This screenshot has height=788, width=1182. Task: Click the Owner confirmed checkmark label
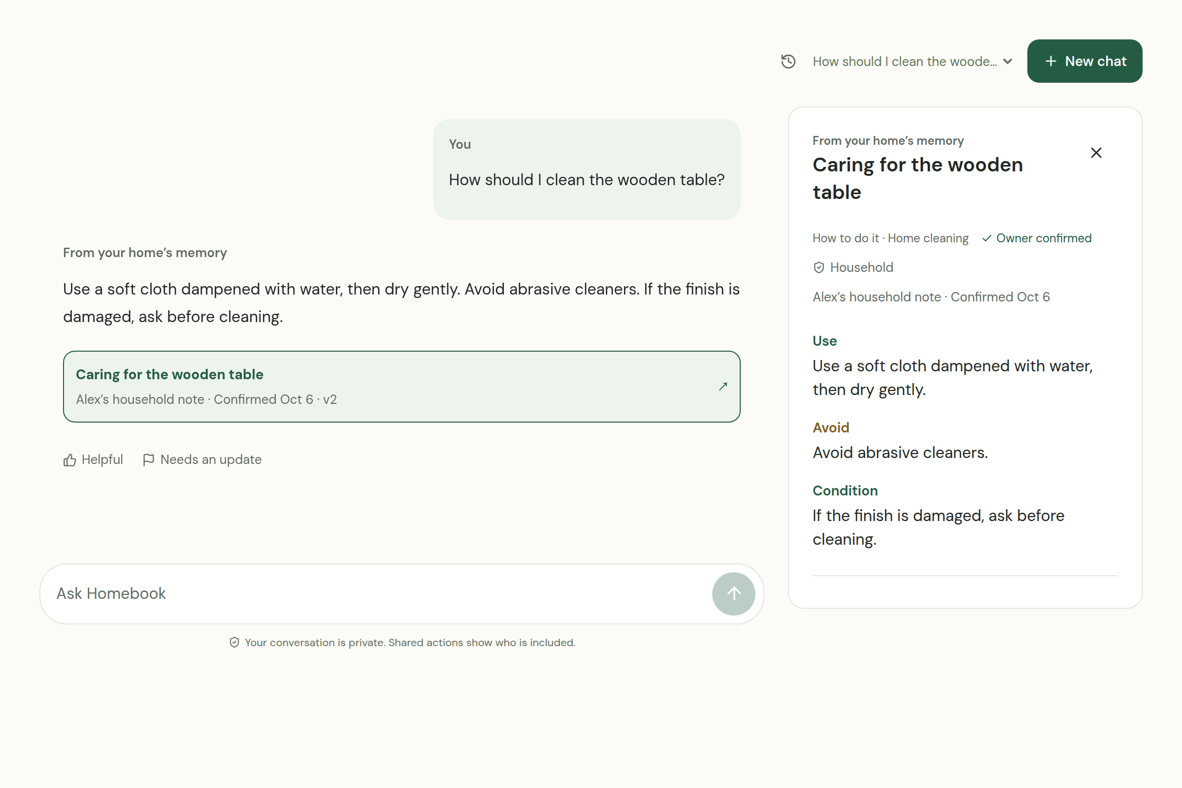point(1037,238)
